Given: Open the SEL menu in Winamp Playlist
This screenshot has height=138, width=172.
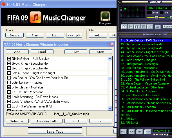Looking at the screenshot, I should [x=140, y=132].
